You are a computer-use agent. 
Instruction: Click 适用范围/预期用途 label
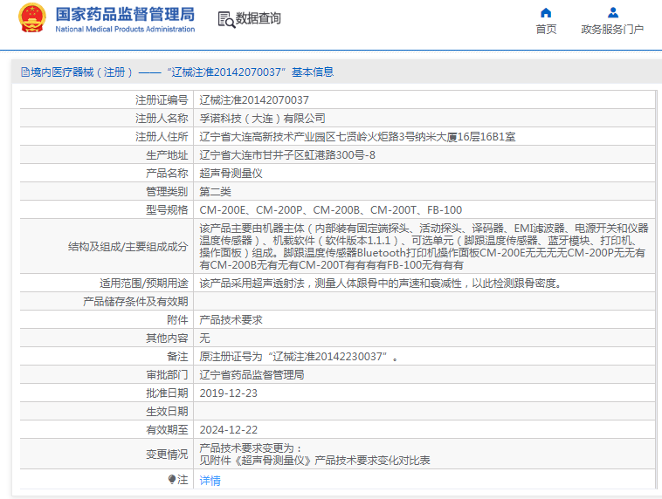coord(144,283)
